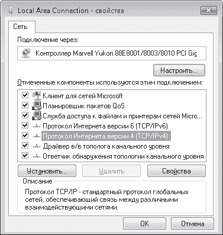Viewport: 223px width, 235px height.
Task: Disable Планировщик пакетов QoS checkbox
Action: click(25, 105)
